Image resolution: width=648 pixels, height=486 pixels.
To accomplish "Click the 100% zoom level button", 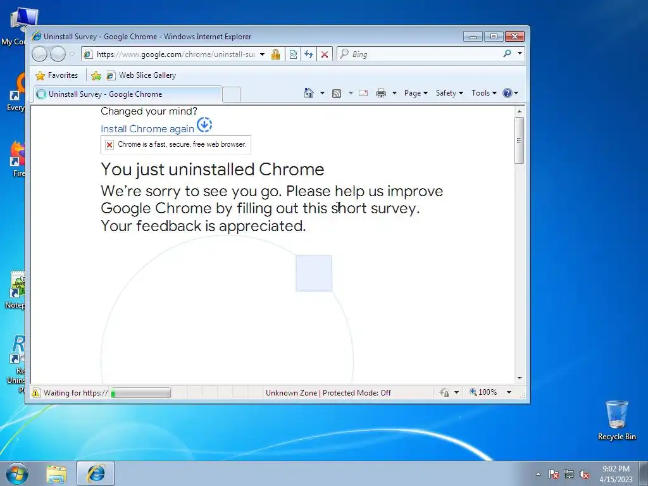I will pos(483,392).
